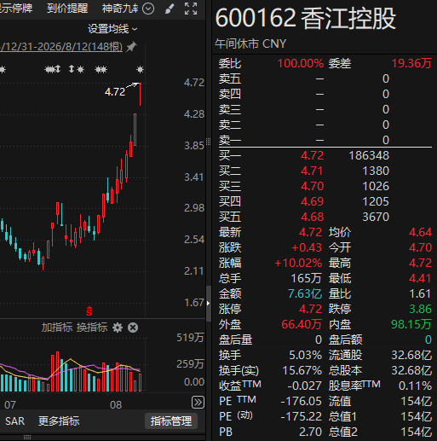Click 买一 bid price 4.72
The height and width of the screenshot is (441, 437).
click(x=313, y=155)
